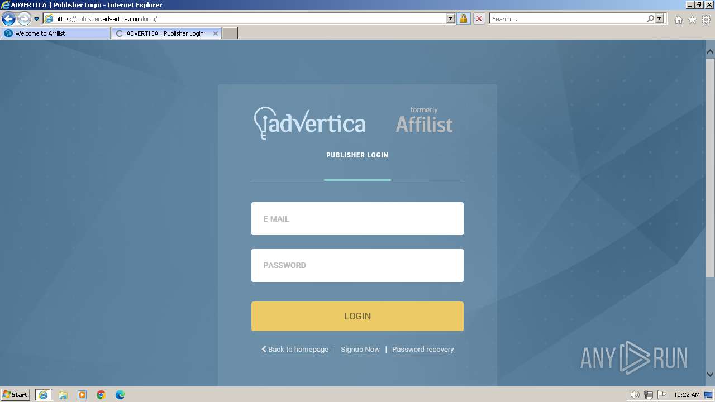This screenshot has height=402, width=715.
Task: Open the Password recovery link
Action: (x=423, y=350)
